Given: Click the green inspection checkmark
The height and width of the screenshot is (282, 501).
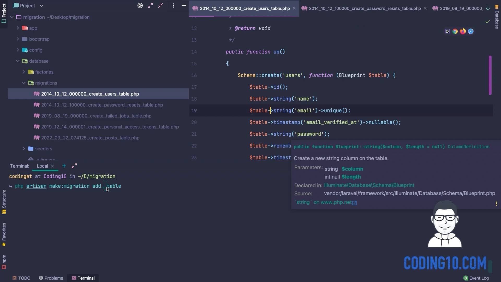Looking at the screenshot, I should [488, 21].
